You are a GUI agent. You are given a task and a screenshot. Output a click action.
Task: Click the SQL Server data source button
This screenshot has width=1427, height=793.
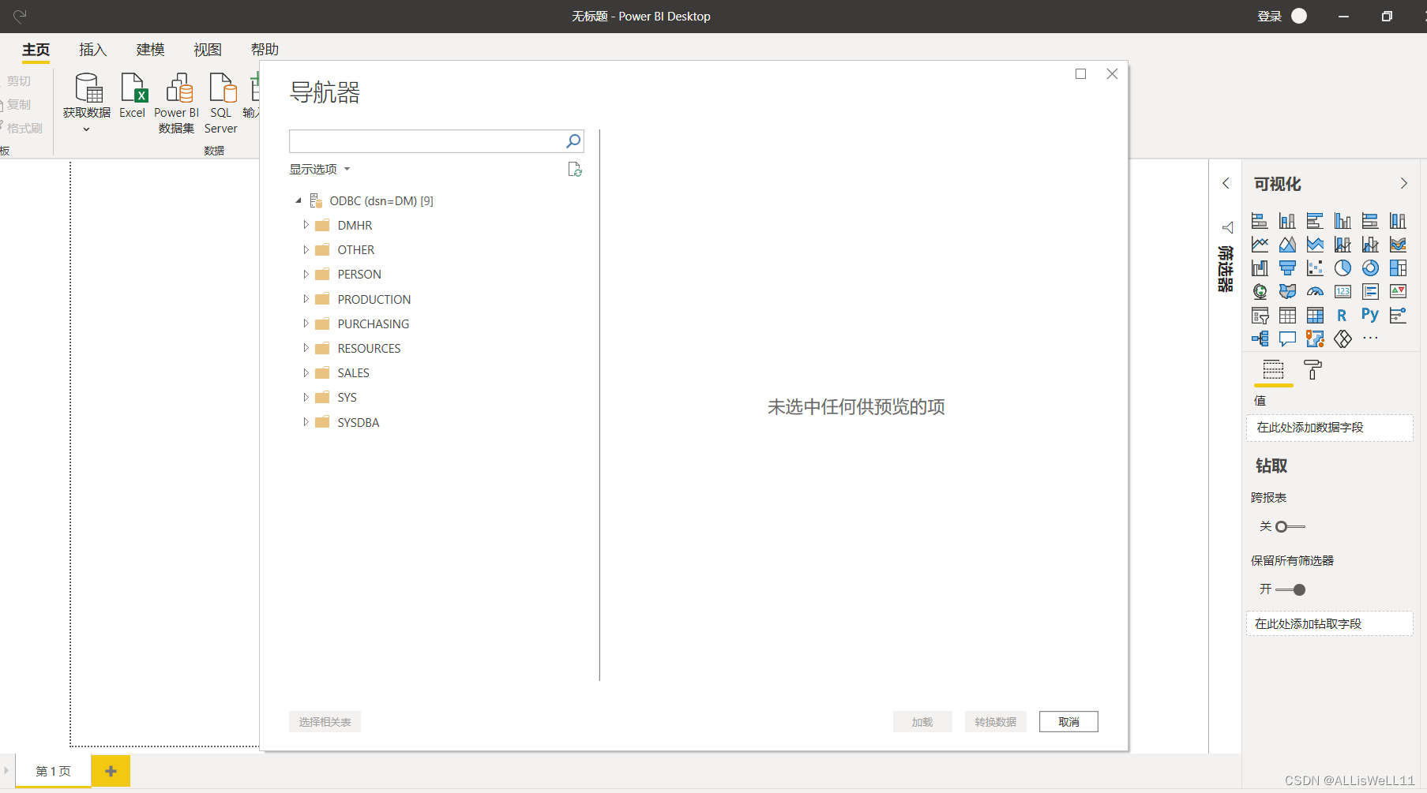pyautogui.click(x=221, y=103)
